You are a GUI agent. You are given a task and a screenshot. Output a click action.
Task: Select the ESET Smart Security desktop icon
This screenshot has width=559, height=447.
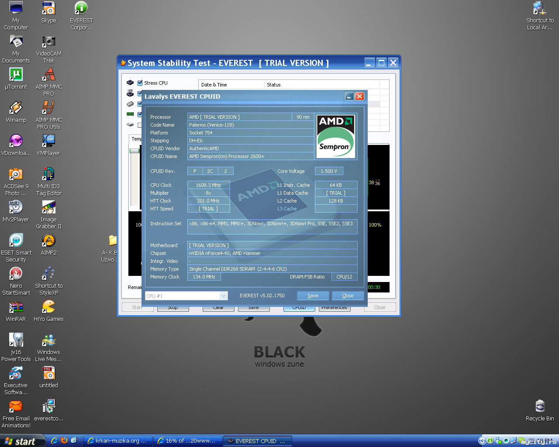(16, 248)
